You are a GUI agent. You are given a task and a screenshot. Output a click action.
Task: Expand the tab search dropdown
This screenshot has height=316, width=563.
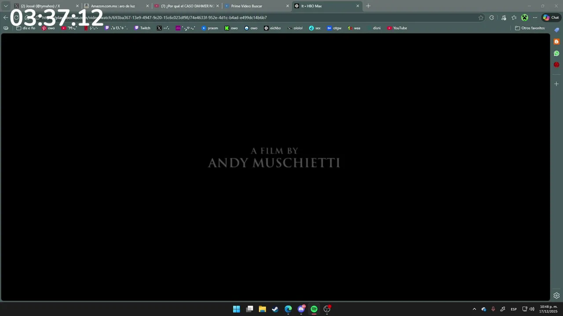tap(6, 6)
